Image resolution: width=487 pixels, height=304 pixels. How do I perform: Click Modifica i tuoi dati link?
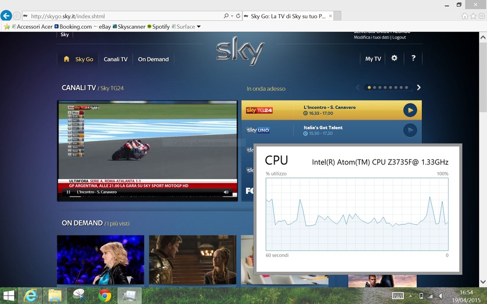[x=372, y=37]
